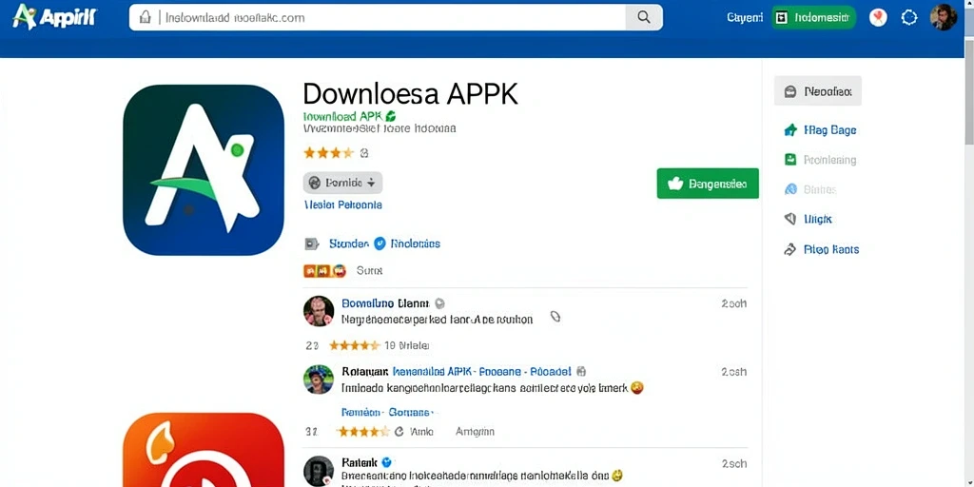Select the Neodiex sidebar tab
974x487 pixels.
817,91
